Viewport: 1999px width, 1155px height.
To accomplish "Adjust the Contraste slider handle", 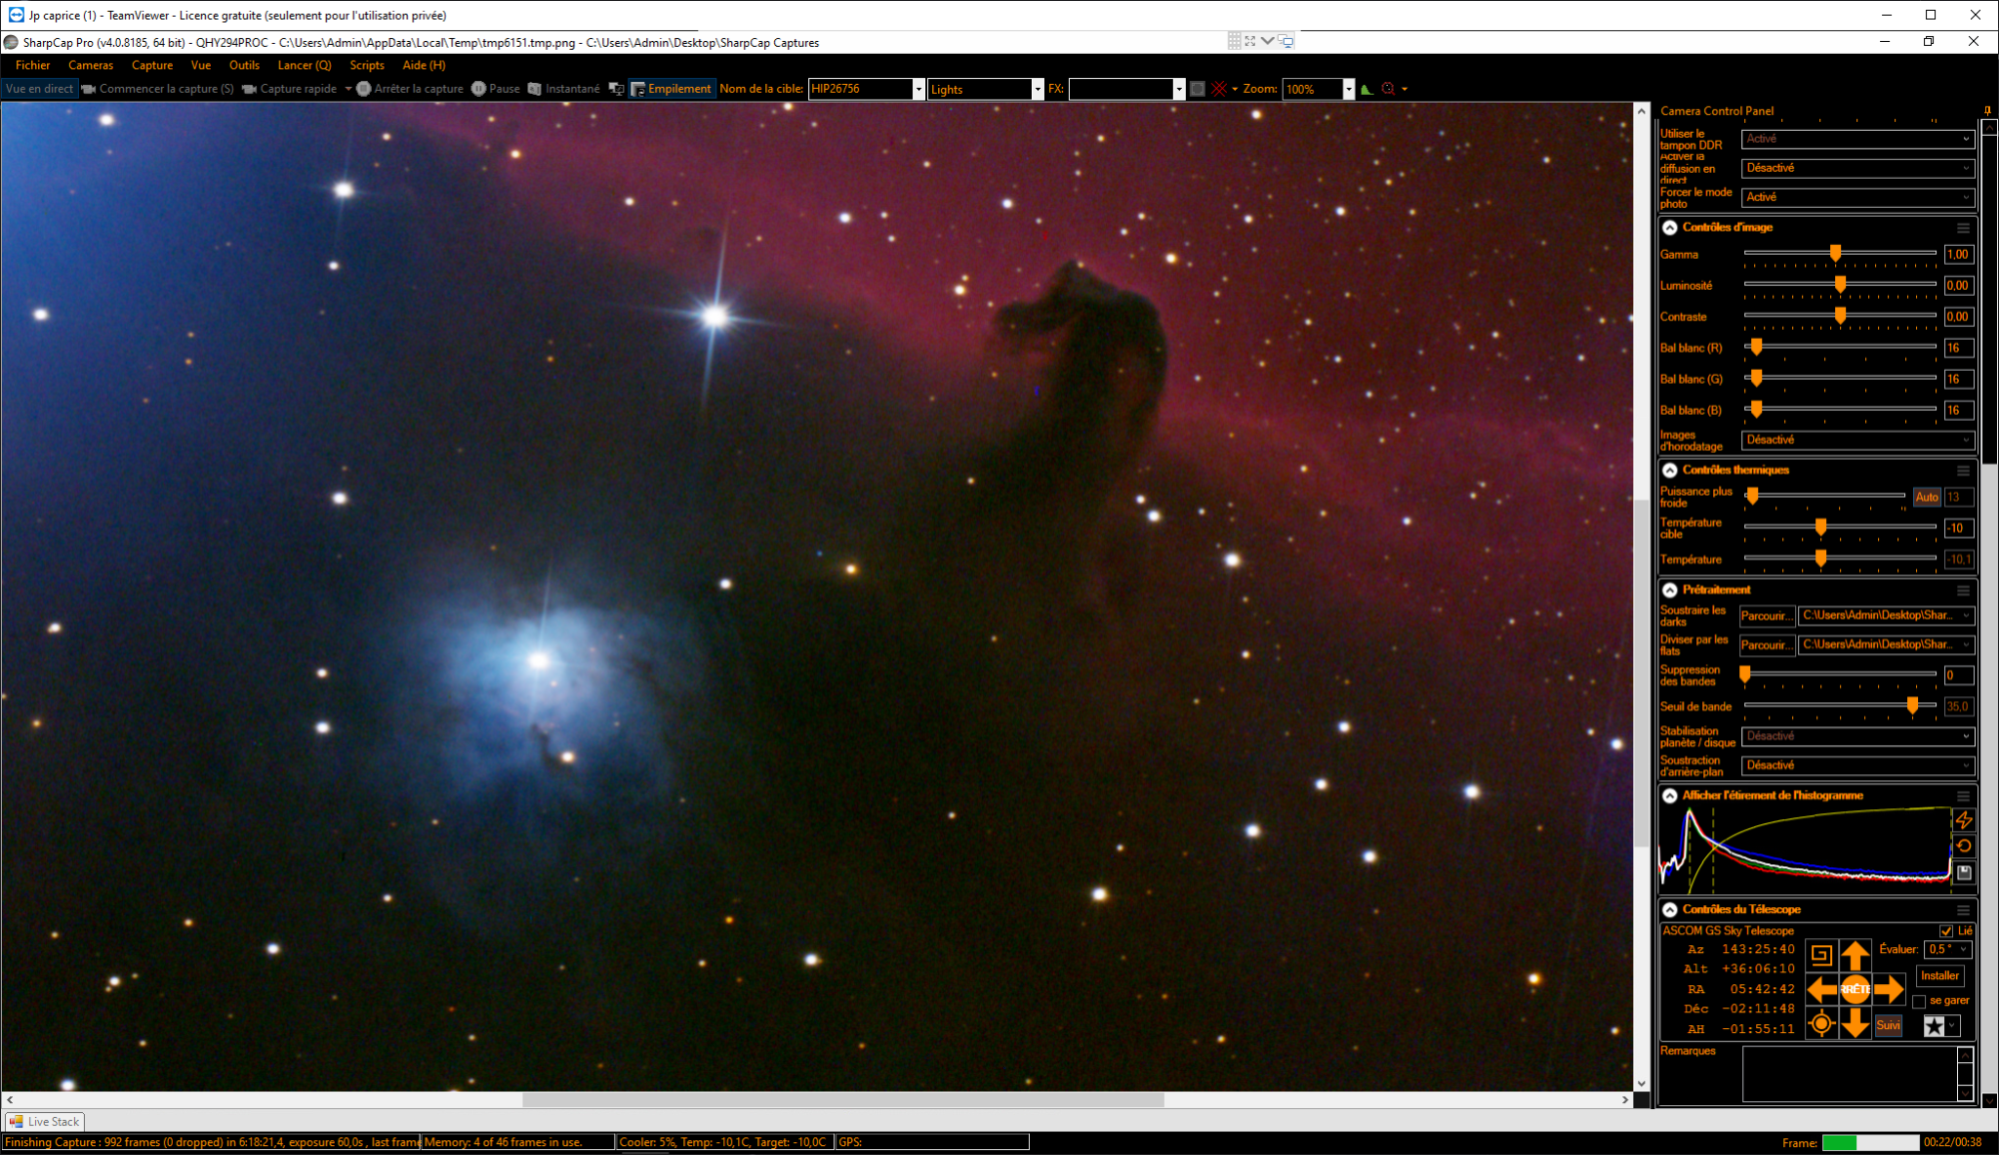I will coord(1840,316).
